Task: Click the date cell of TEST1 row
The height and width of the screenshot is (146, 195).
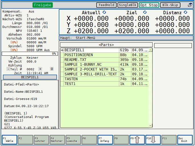Action: tap(140, 84)
